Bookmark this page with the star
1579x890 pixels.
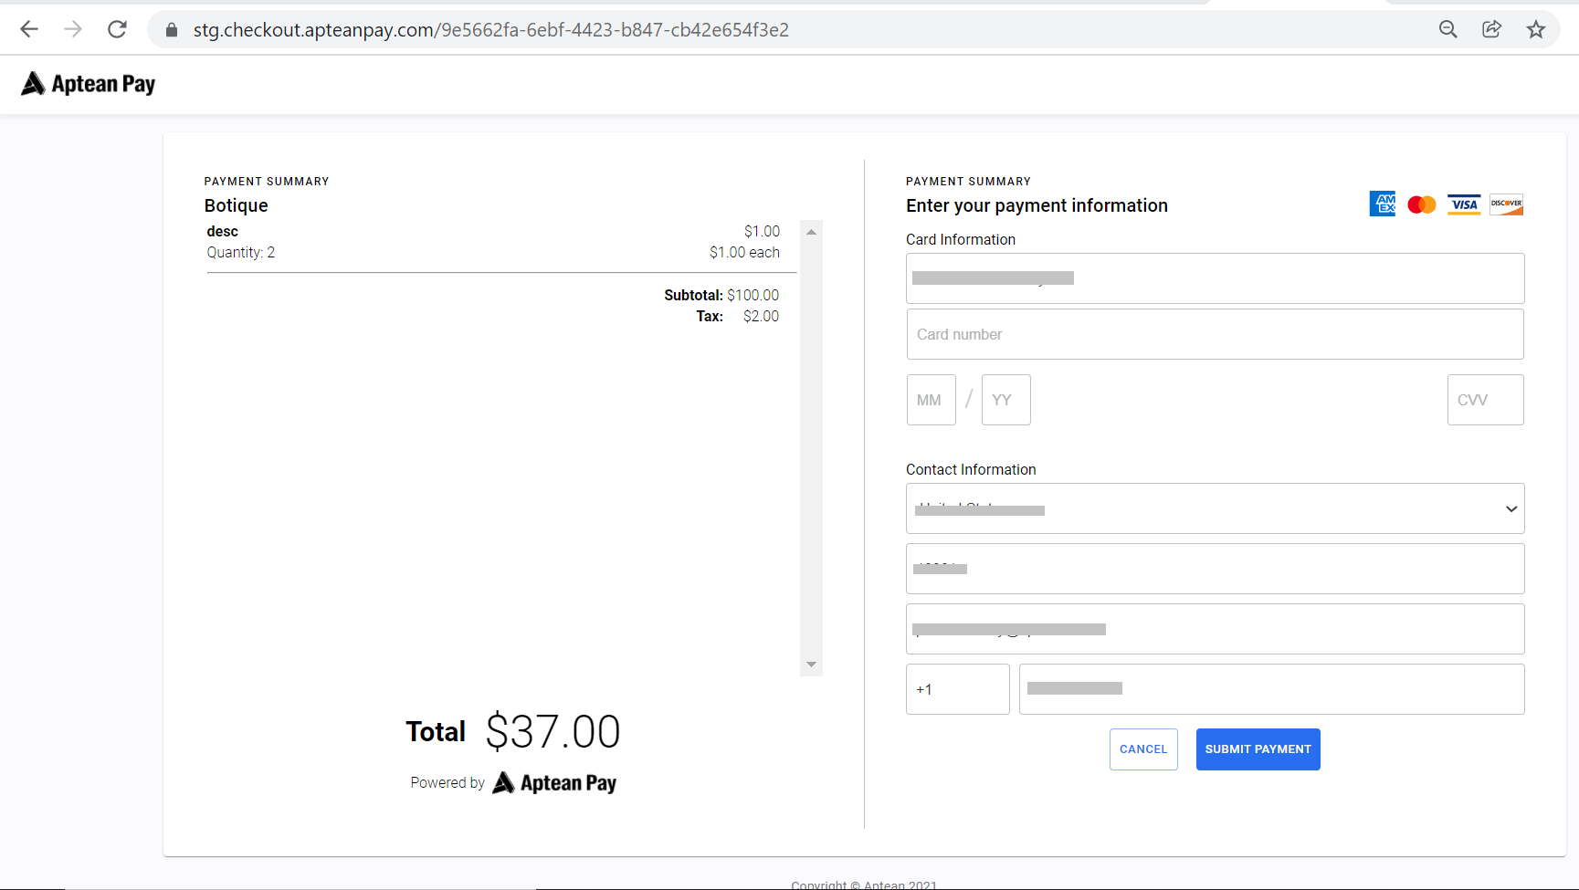pyautogui.click(x=1536, y=29)
